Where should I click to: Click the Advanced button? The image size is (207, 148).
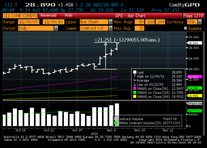pos(48,15)
